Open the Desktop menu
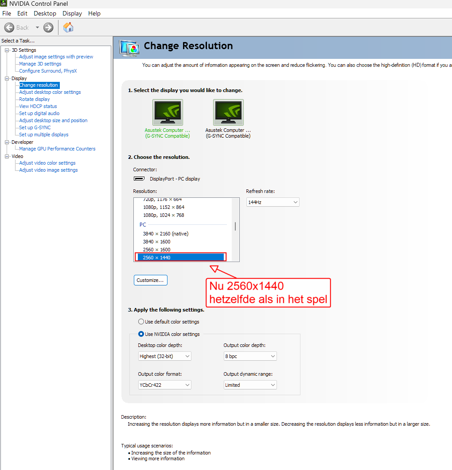The width and height of the screenshot is (452, 470). pyautogui.click(x=45, y=13)
